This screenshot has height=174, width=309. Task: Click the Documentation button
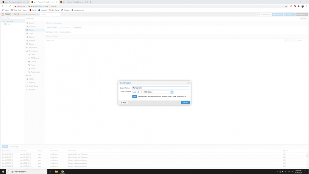point(264,14)
